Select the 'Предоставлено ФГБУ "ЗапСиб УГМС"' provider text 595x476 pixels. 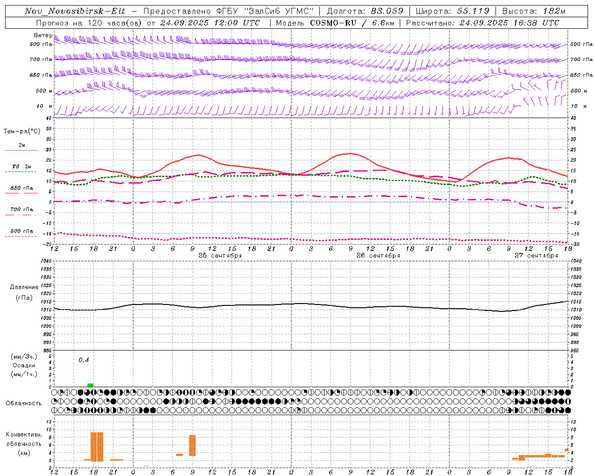point(229,11)
